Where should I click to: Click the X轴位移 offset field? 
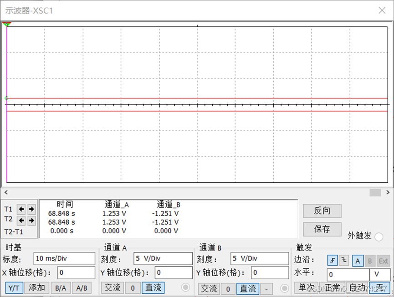[x=77, y=273]
